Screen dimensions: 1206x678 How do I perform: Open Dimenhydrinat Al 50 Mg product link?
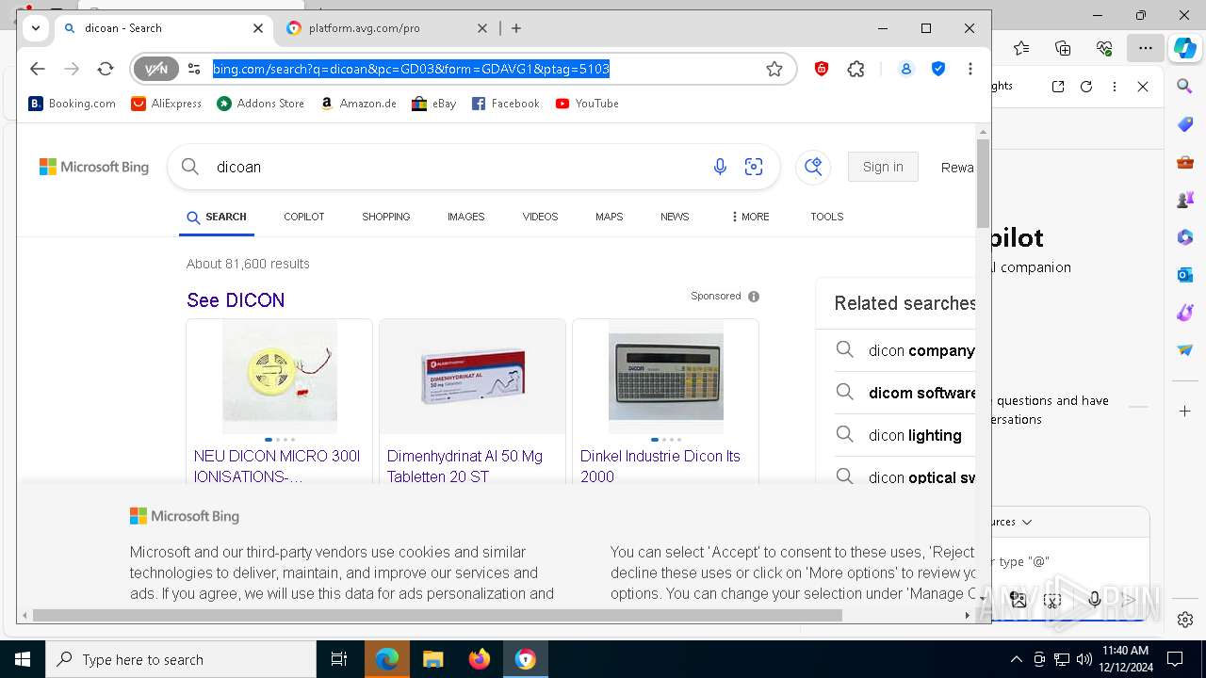point(464,466)
